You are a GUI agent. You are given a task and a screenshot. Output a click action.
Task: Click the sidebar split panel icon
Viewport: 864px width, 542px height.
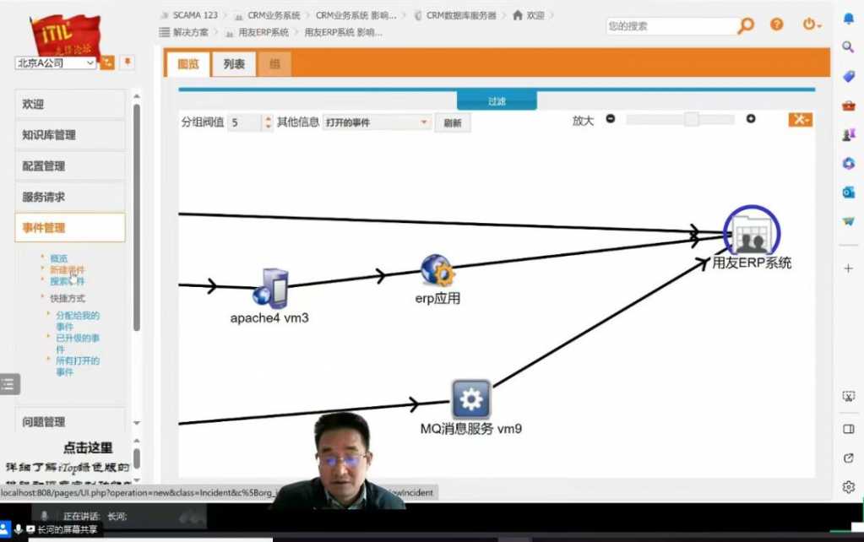[849, 429]
